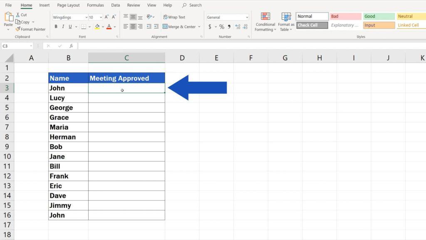Click the Search magnifier in ribbon
This screenshot has height=240, width=426.
pos(184,5)
